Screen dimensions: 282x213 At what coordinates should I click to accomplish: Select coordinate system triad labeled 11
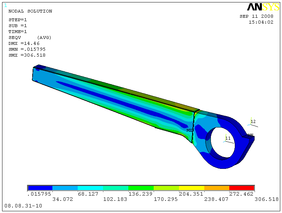tap(227, 138)
